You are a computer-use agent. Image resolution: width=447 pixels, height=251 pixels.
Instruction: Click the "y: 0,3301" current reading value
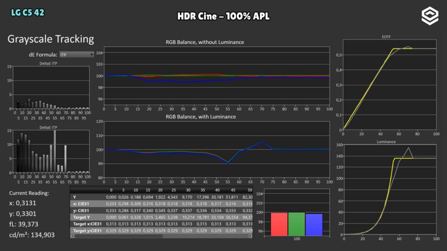pyautogui.click(x=23, y=214)
